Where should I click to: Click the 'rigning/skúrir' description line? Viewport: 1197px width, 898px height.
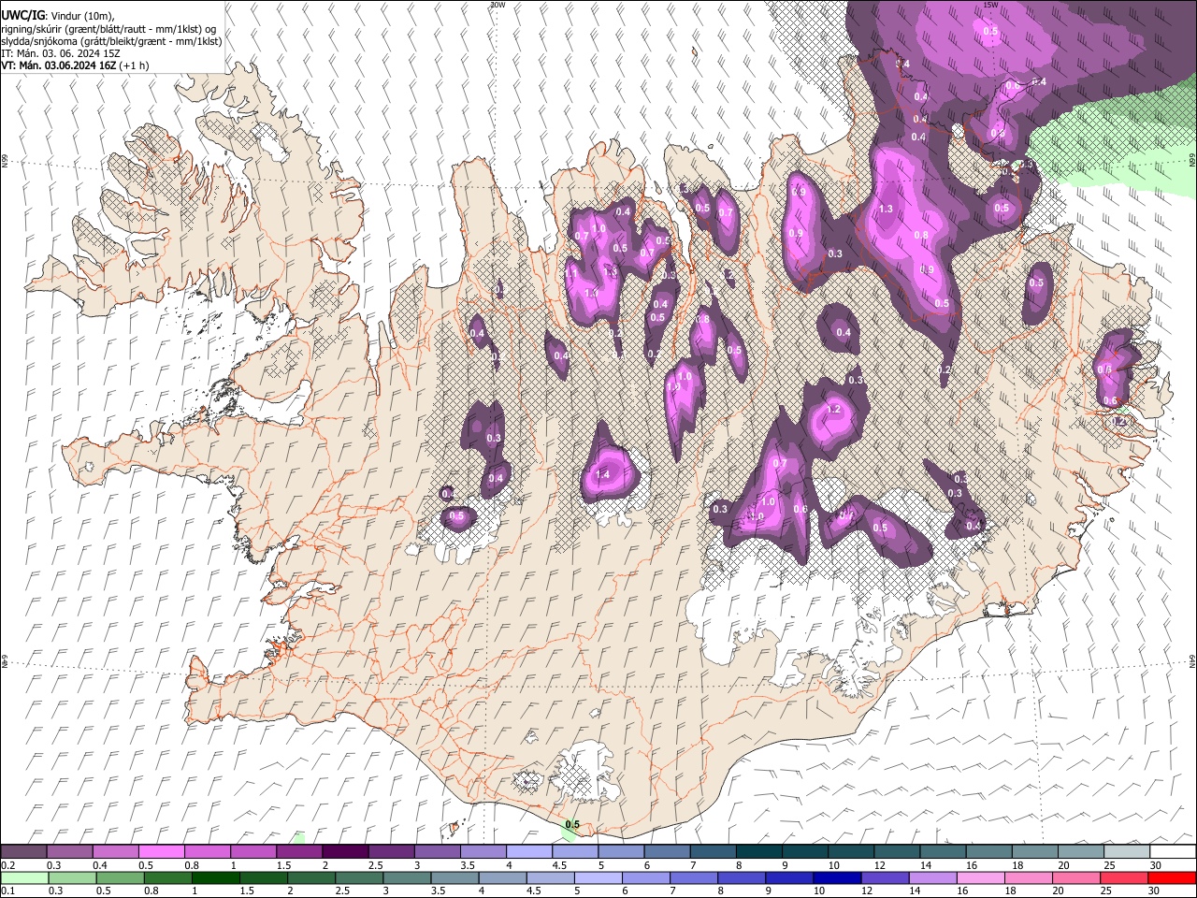[x=108, y=28]
